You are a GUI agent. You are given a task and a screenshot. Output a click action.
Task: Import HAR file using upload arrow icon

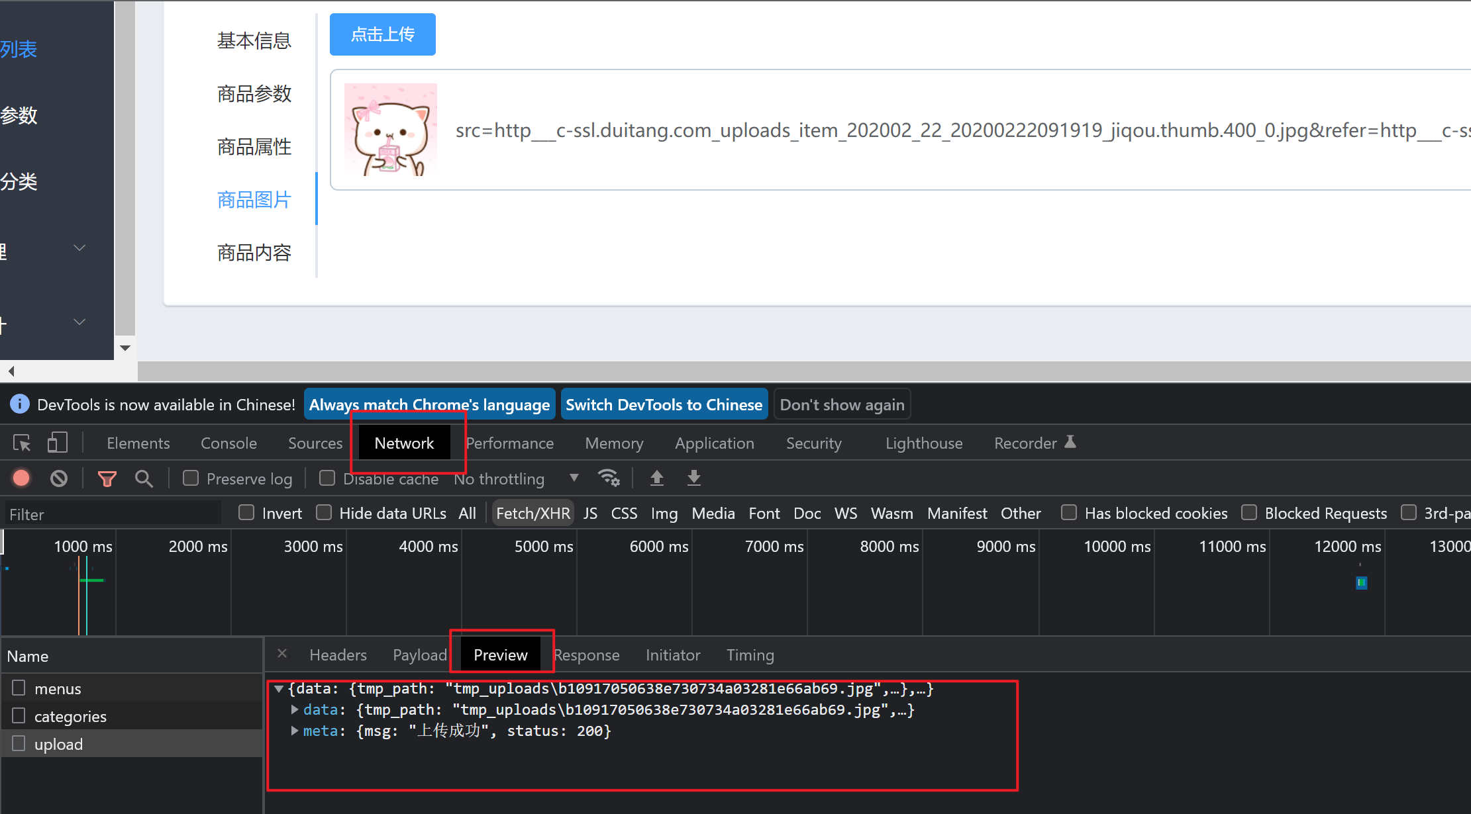[656, 478]
